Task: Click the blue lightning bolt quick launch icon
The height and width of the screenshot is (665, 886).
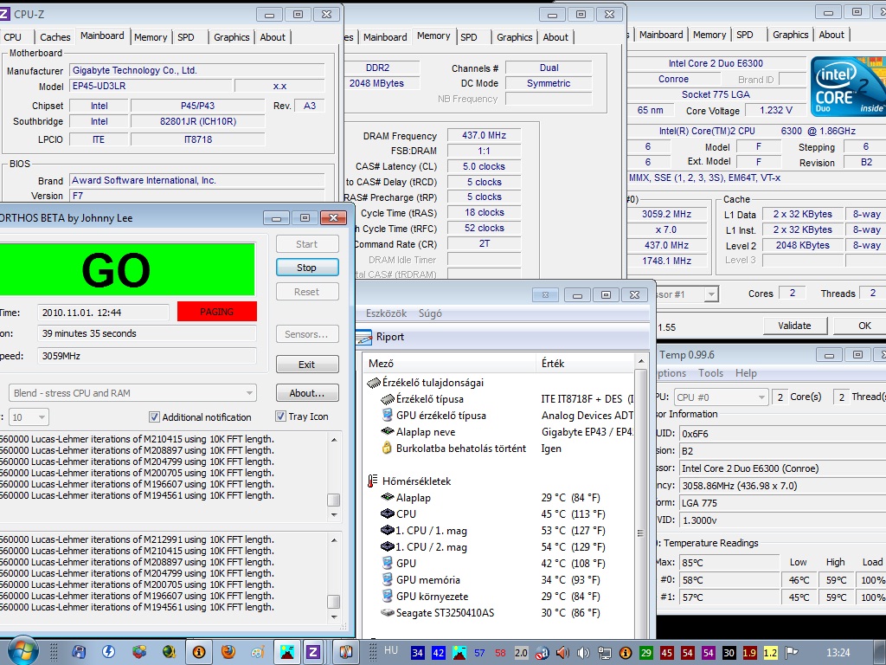Action: click(x=108, y=652)
